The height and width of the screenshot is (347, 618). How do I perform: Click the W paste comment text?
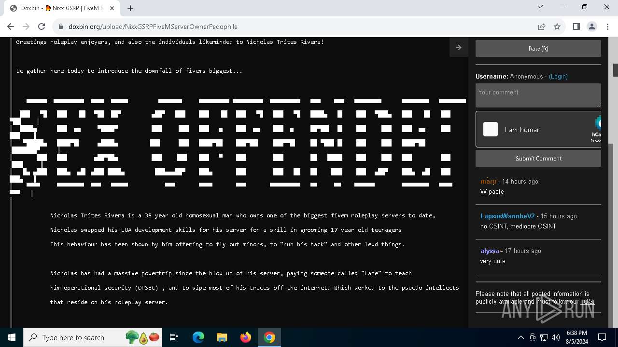(492, 191)
